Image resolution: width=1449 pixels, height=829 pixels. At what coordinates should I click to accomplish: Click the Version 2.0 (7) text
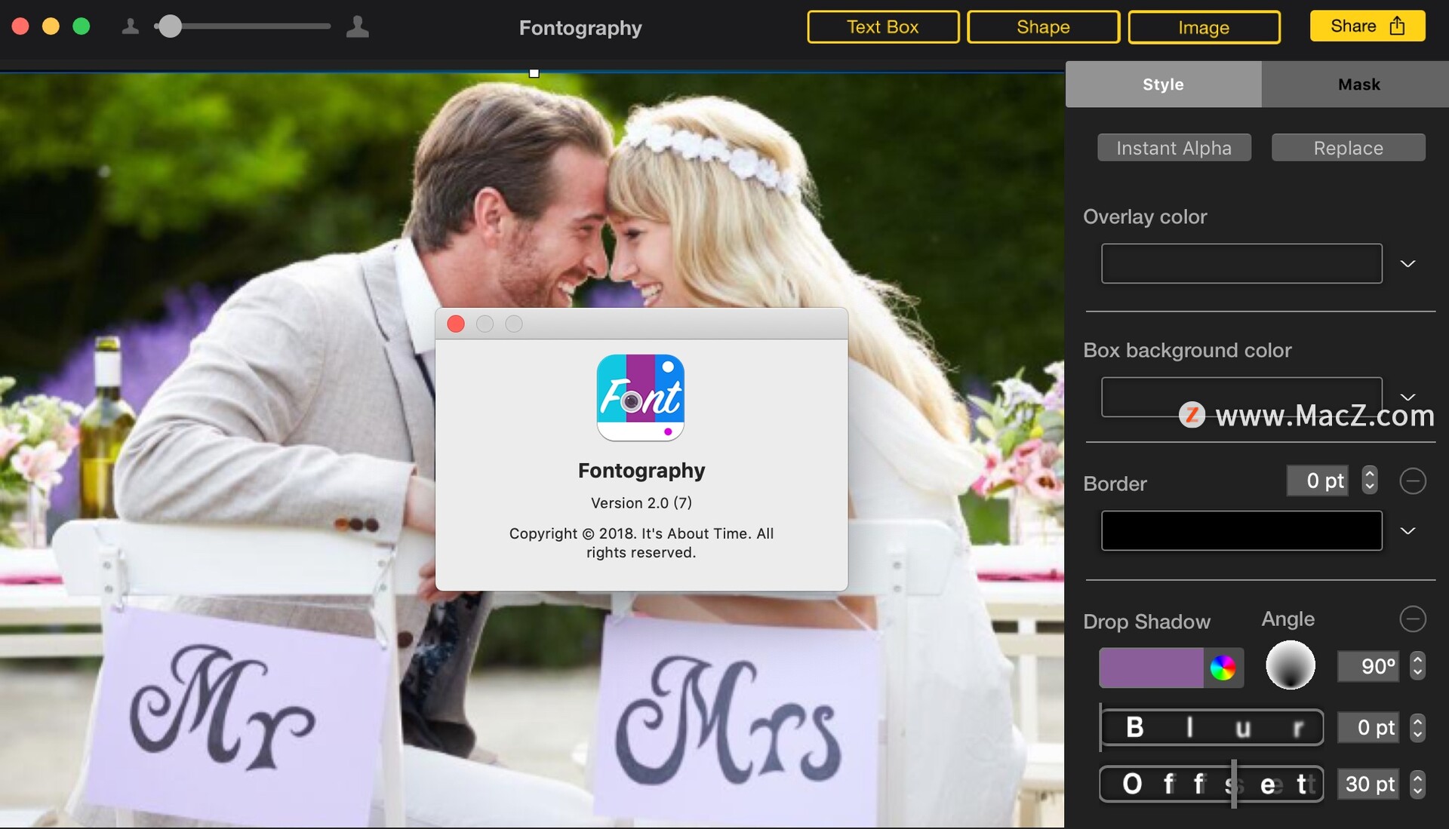pos(641,502)
